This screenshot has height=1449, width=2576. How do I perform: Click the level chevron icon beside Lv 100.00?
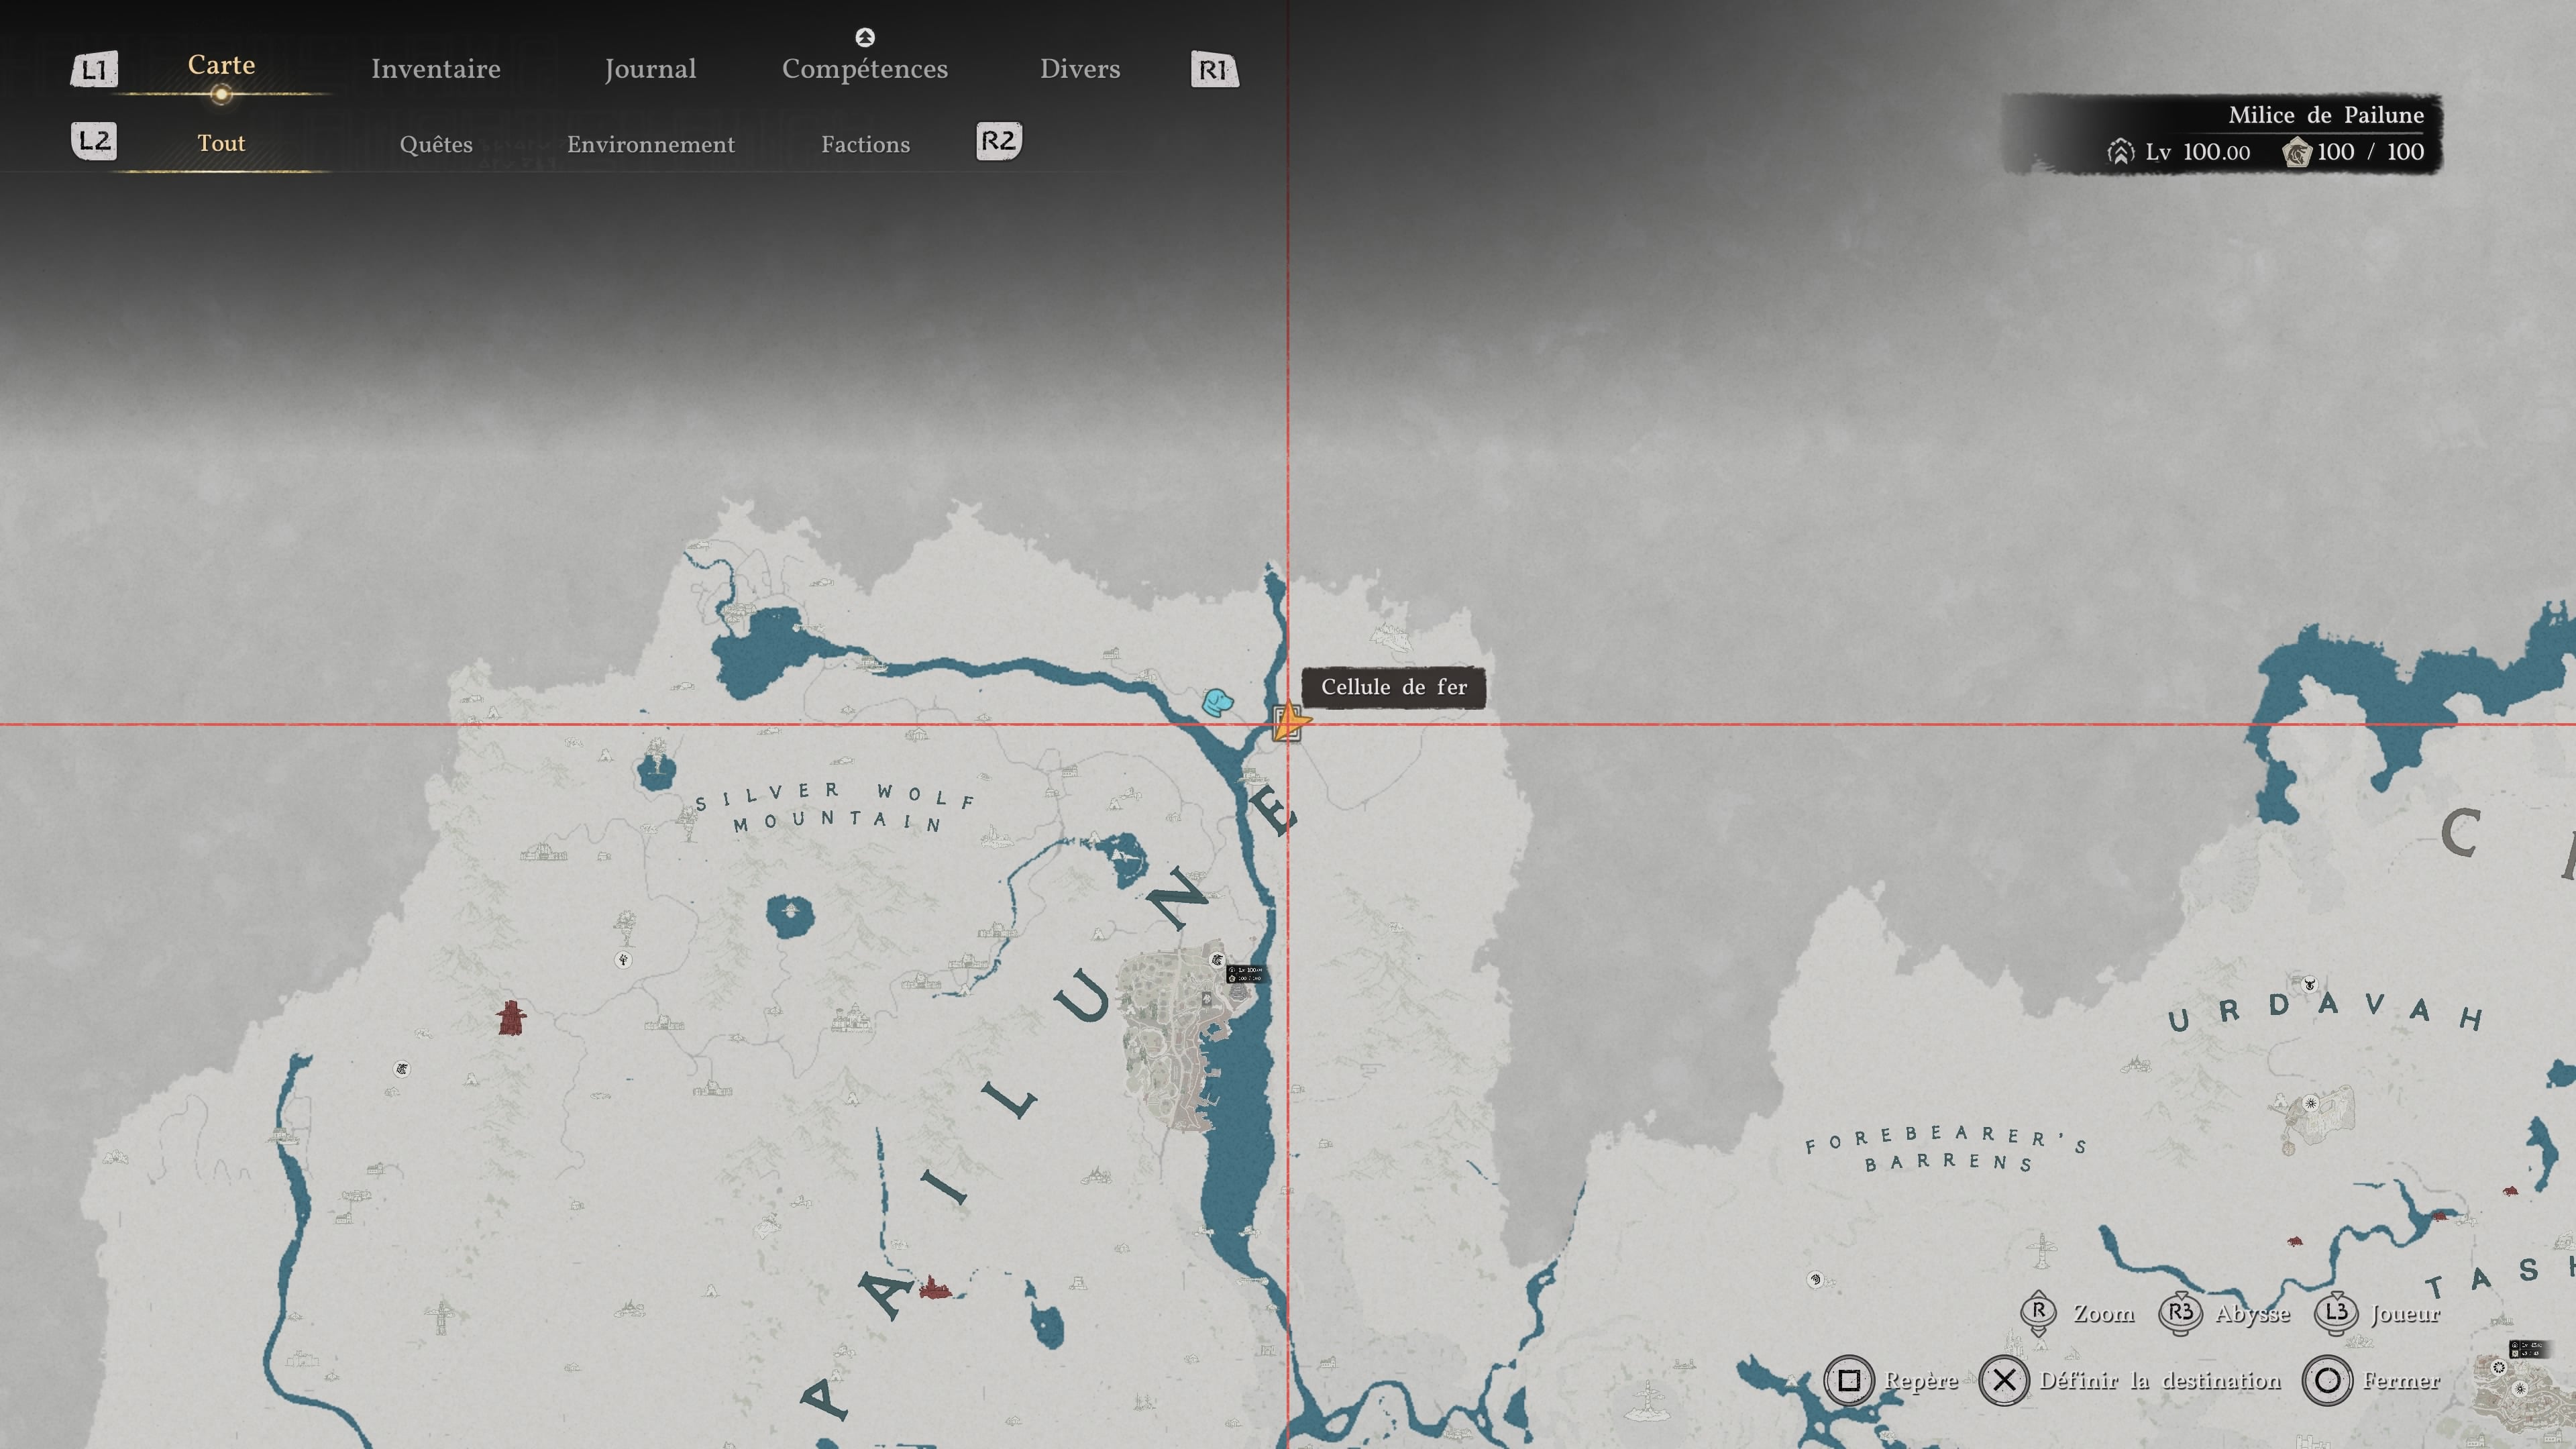tap(2120, 152)
